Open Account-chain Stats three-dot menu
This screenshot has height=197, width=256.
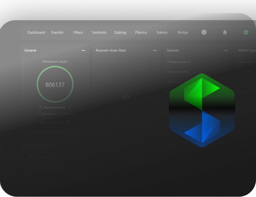coord(155,50)
